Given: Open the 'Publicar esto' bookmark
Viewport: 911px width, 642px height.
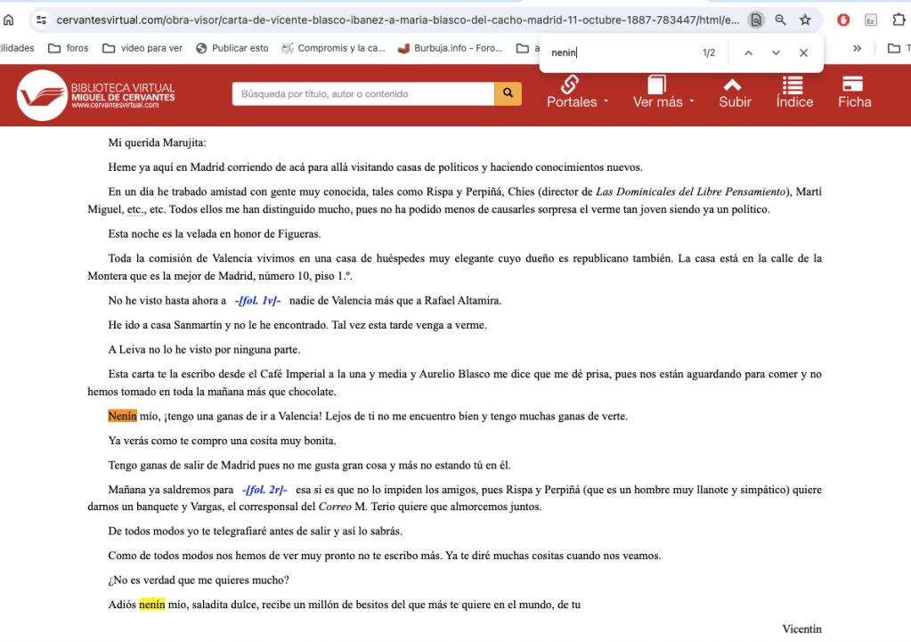Looking at the screenshot, I should 232,48.
